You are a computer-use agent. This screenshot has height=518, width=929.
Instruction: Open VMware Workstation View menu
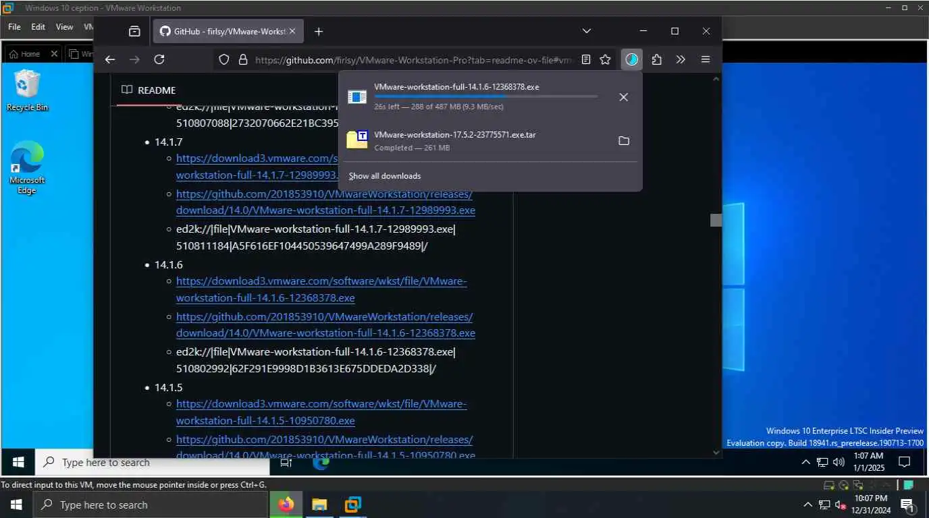tap(64, 27)
